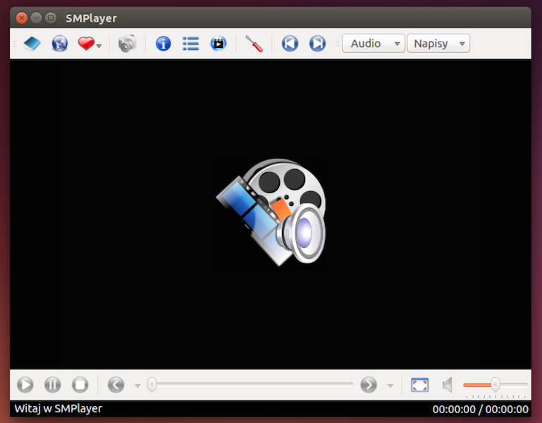Go to previous playlist item
This screenshot has width=542, height=423.
point(290,44)
